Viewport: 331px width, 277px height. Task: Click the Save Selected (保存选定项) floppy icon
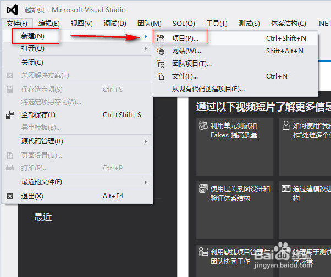[x=10, y=90]
